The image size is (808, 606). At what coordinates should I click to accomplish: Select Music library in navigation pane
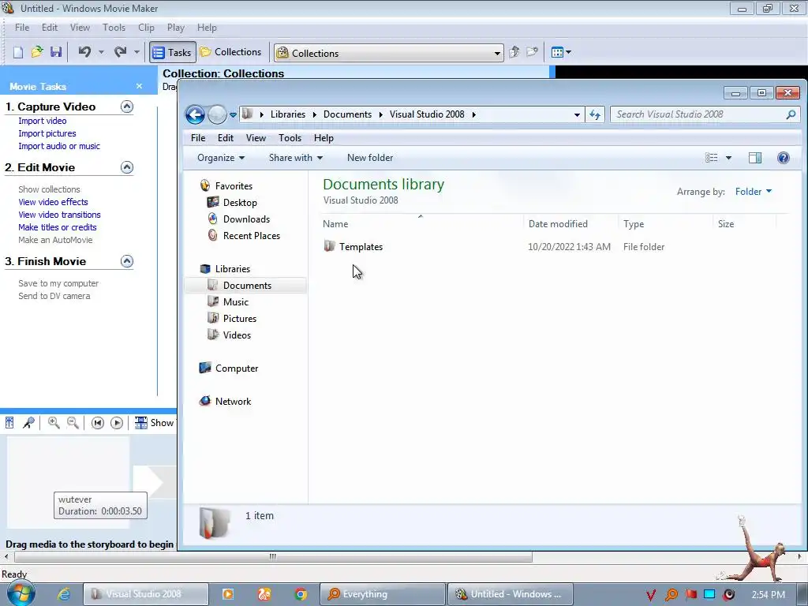point(235,302)
